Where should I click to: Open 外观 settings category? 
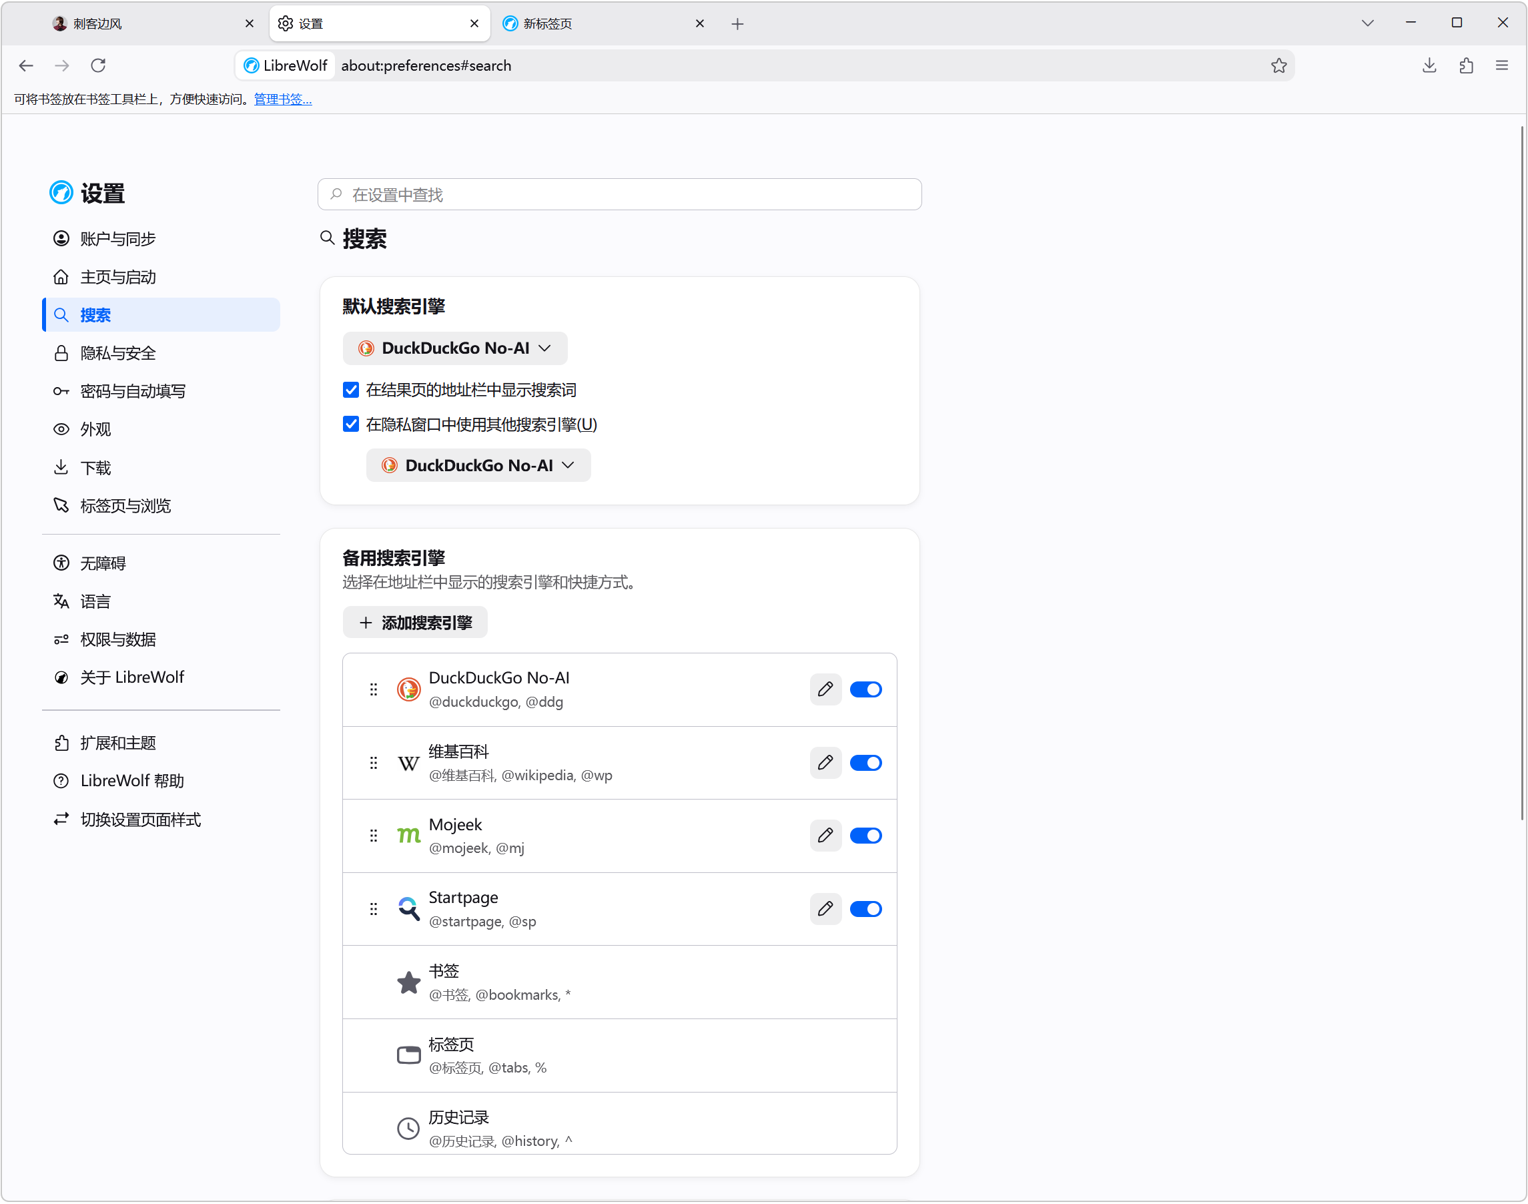pos(161,429)
